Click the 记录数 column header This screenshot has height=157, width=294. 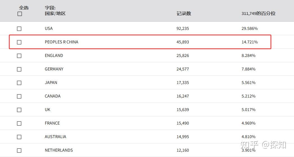pyautogui.click(x=184, y=14)
